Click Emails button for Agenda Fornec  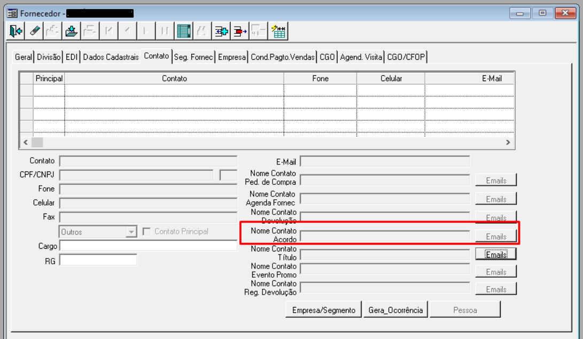pyautogui.click(x=496, y=199)
